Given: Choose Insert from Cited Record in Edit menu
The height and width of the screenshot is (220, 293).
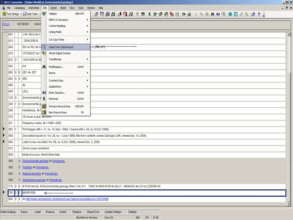Looking at the screenshot, I should [x=66, y=47].
